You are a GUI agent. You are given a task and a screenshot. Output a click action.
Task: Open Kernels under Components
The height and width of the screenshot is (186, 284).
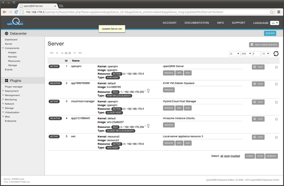12,57
